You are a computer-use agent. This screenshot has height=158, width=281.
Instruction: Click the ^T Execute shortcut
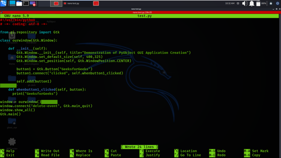point(150,151)
